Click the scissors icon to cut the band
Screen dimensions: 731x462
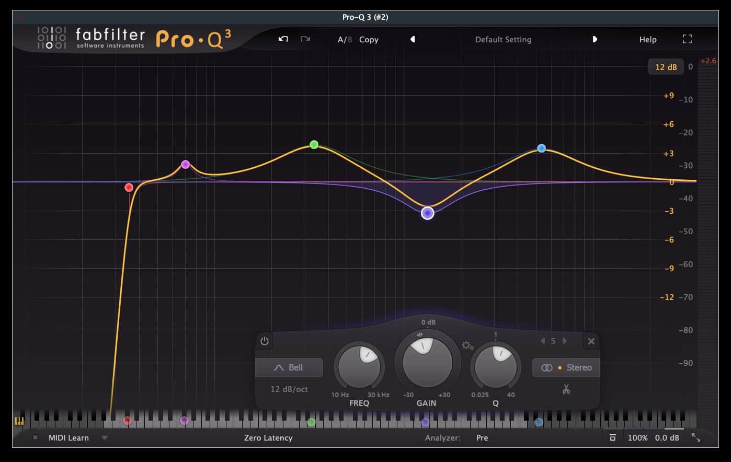point(566,388)
